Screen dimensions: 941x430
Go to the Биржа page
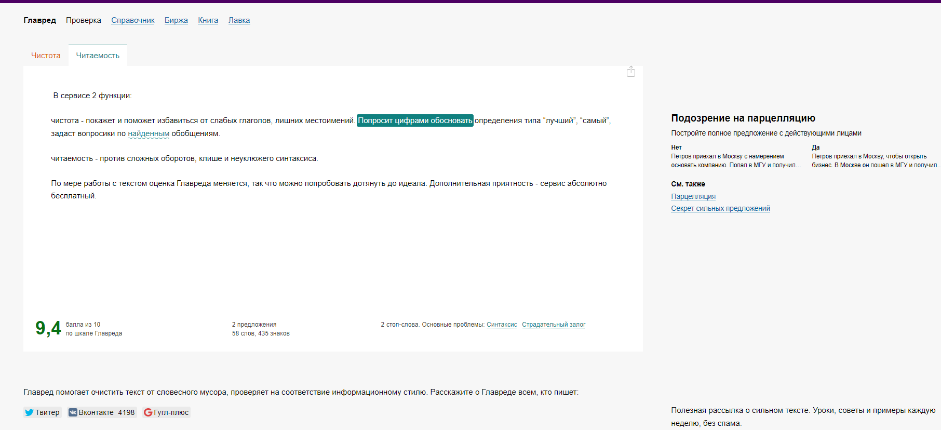pyautogui.click(x=176, y=20)
